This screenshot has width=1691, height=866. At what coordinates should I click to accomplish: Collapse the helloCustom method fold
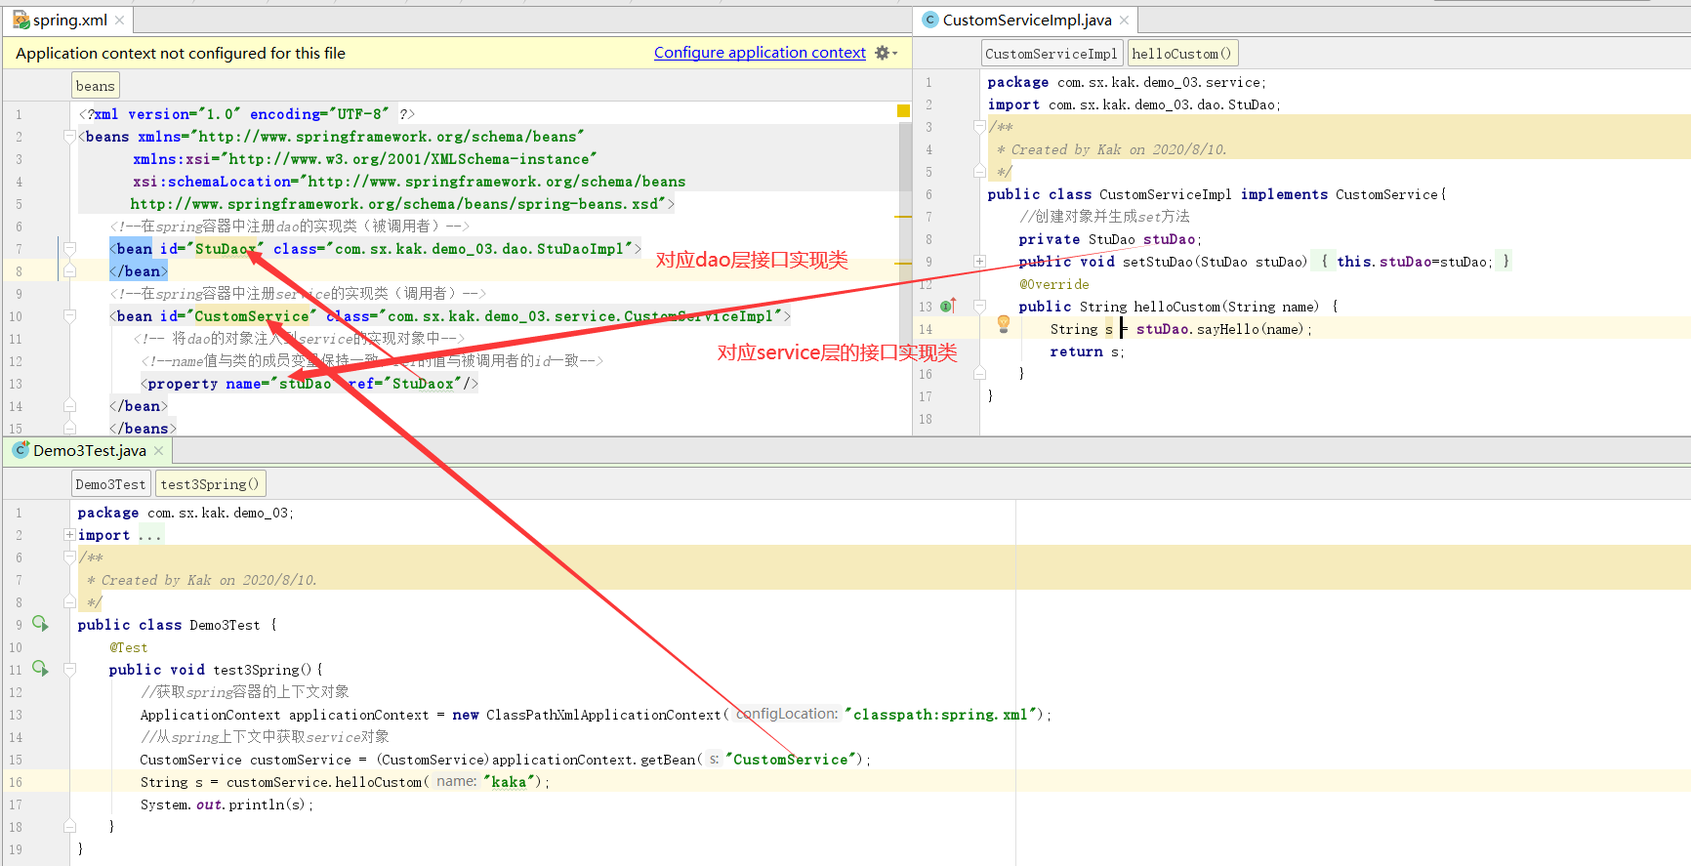pos(979,307)
